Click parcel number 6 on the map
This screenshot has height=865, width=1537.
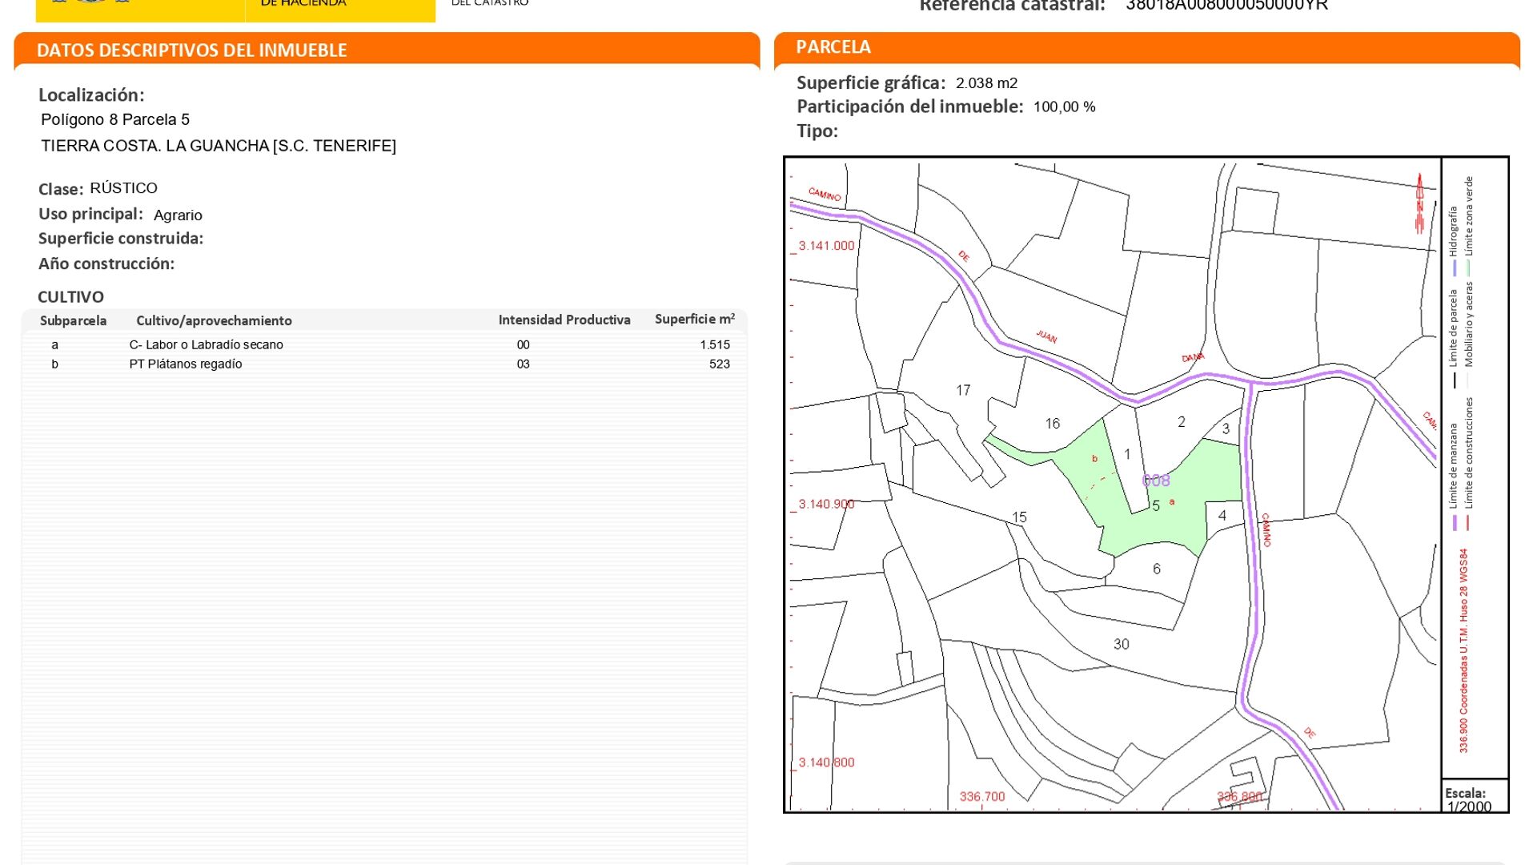(x=1156, y=569)
